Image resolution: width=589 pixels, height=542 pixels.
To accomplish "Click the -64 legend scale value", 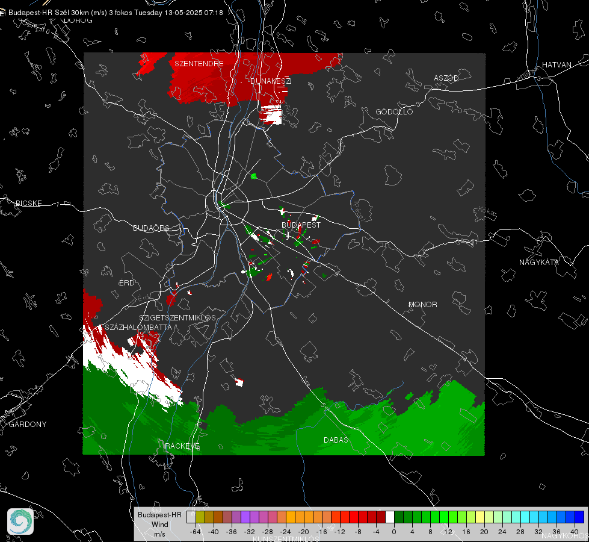I will click(x=196, y=532).
